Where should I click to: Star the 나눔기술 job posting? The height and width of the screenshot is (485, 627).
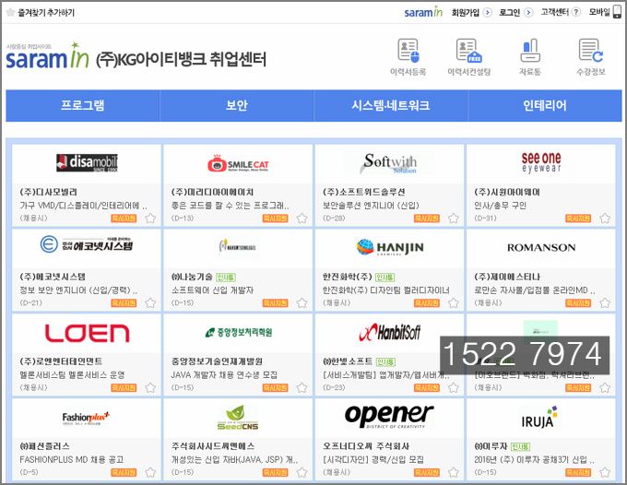[302, 303]
